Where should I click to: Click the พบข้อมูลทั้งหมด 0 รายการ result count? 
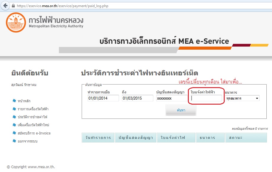click(250, 129)
